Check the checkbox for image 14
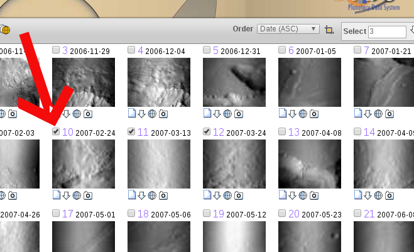 click(x=357, y=131)
